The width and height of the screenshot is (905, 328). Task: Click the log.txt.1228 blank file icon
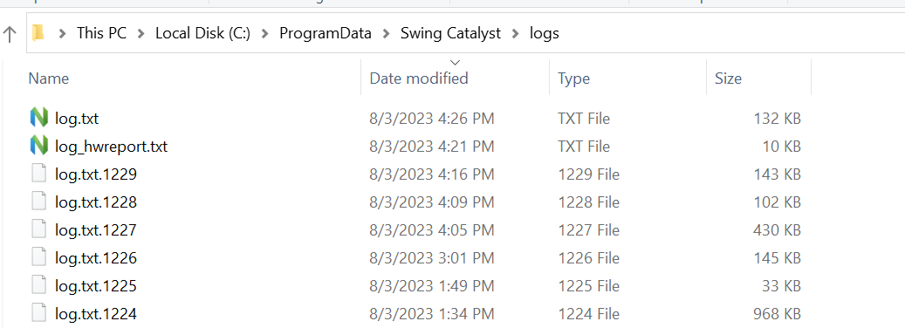(x=38, y=202)
